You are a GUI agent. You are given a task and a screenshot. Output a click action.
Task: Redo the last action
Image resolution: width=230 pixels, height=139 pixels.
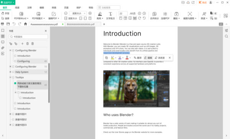click(20, 24)
